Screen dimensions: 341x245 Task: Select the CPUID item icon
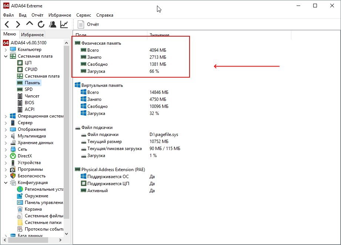(20, 69)
